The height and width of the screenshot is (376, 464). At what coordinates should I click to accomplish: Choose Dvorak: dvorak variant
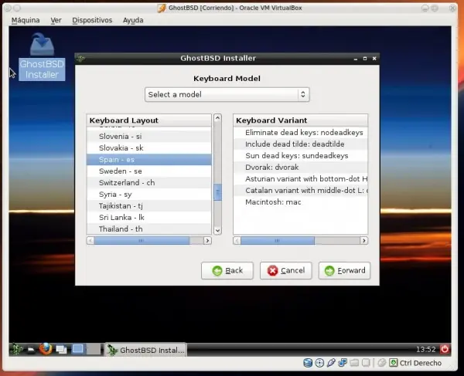(x=300, y=168)
